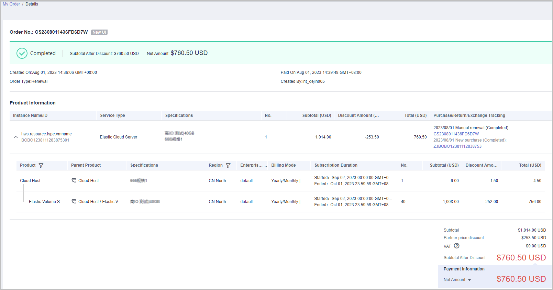Click the Cloud Host / Elastic Volume icon
Image resolution: width=553 pixels, height=290 pixels.
74,202
